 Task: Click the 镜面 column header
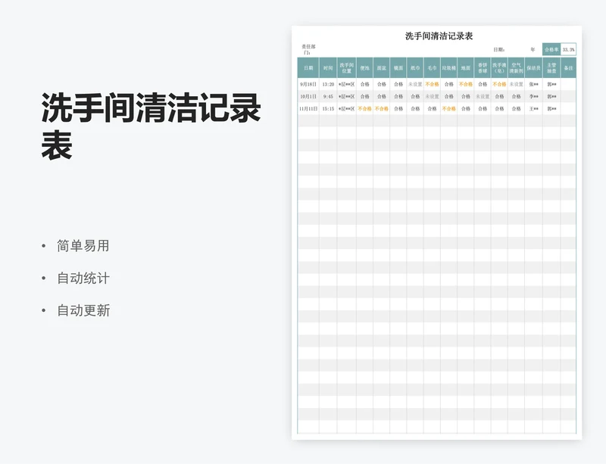point(398,68)
